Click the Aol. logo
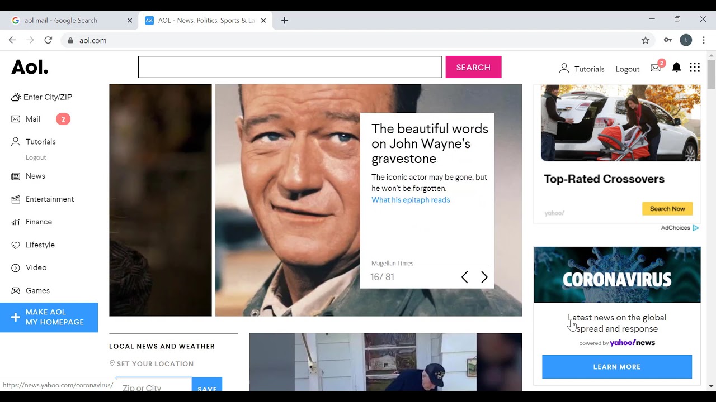Screen dimensions: 716x402 click(x=30, y=68)
